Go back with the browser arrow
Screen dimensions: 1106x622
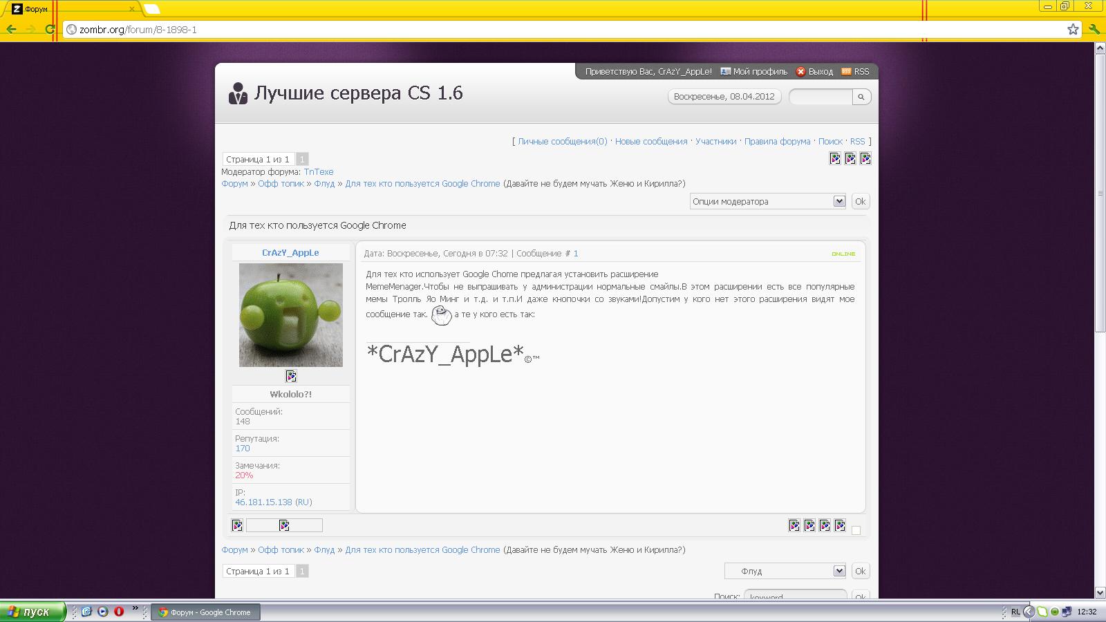pos(11,29)
